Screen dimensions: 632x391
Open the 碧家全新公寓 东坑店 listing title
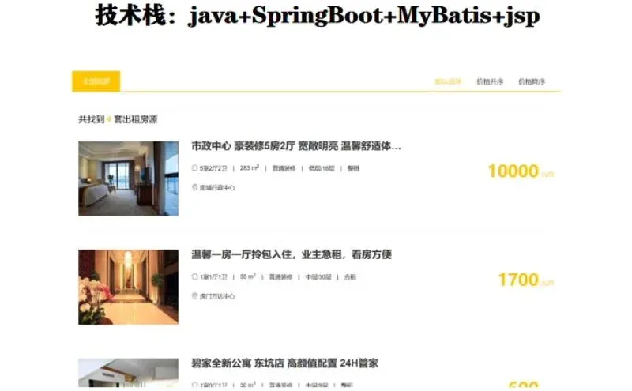pyautogui.click(x=284, y=363)
